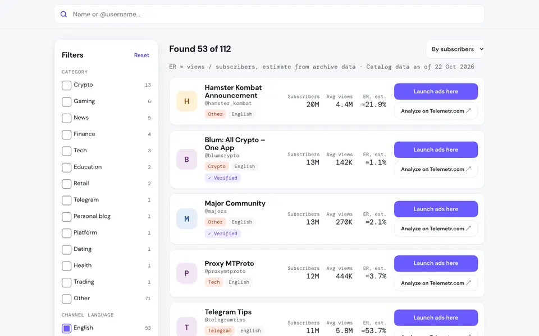The image size is (539, 336).
Task: Open the Telegram Tips channel title
Action: pyautogui.click(x=228, y=312)
